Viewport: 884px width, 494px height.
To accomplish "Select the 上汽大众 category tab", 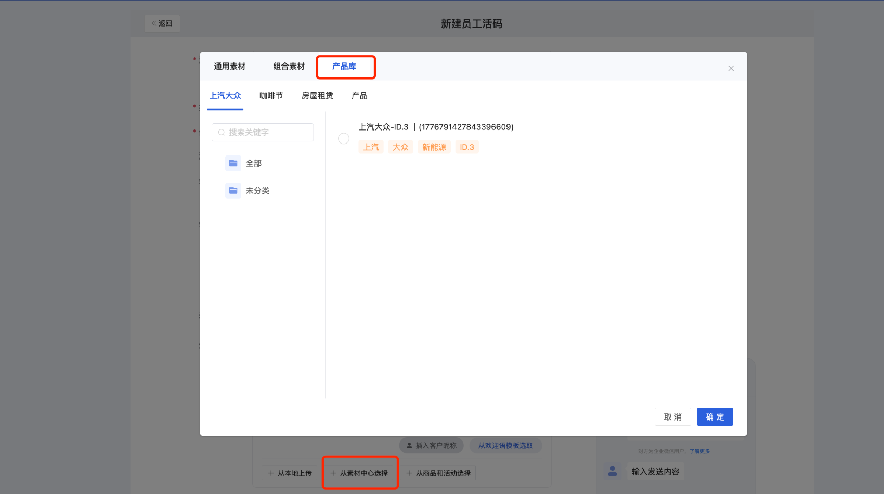I will [x=225, y=96].
